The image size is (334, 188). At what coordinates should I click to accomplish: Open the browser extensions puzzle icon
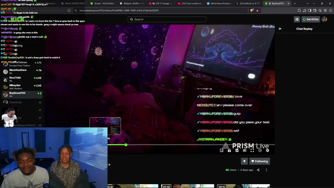299,10
